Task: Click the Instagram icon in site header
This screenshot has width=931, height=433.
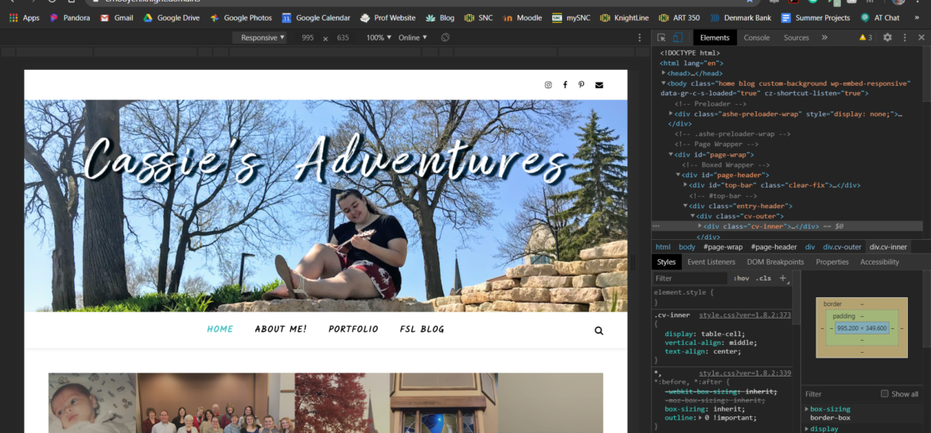Action: pos(547,85)
